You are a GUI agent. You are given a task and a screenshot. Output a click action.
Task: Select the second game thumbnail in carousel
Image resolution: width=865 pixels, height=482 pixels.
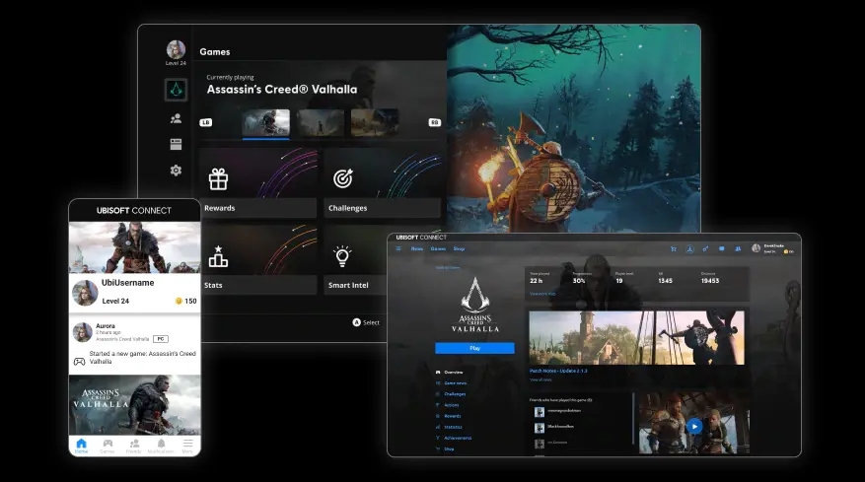[321, 122]
